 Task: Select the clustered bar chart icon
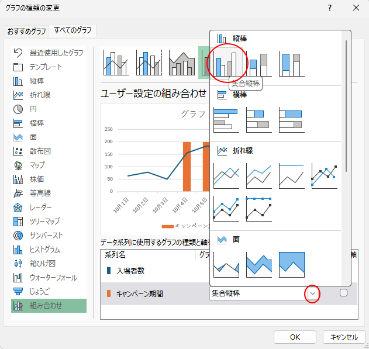point(226,119)
